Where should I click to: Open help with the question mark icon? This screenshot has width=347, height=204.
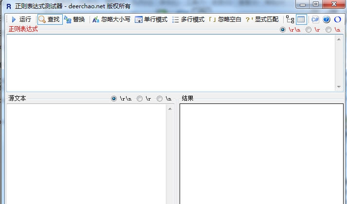tap(326, 19)
